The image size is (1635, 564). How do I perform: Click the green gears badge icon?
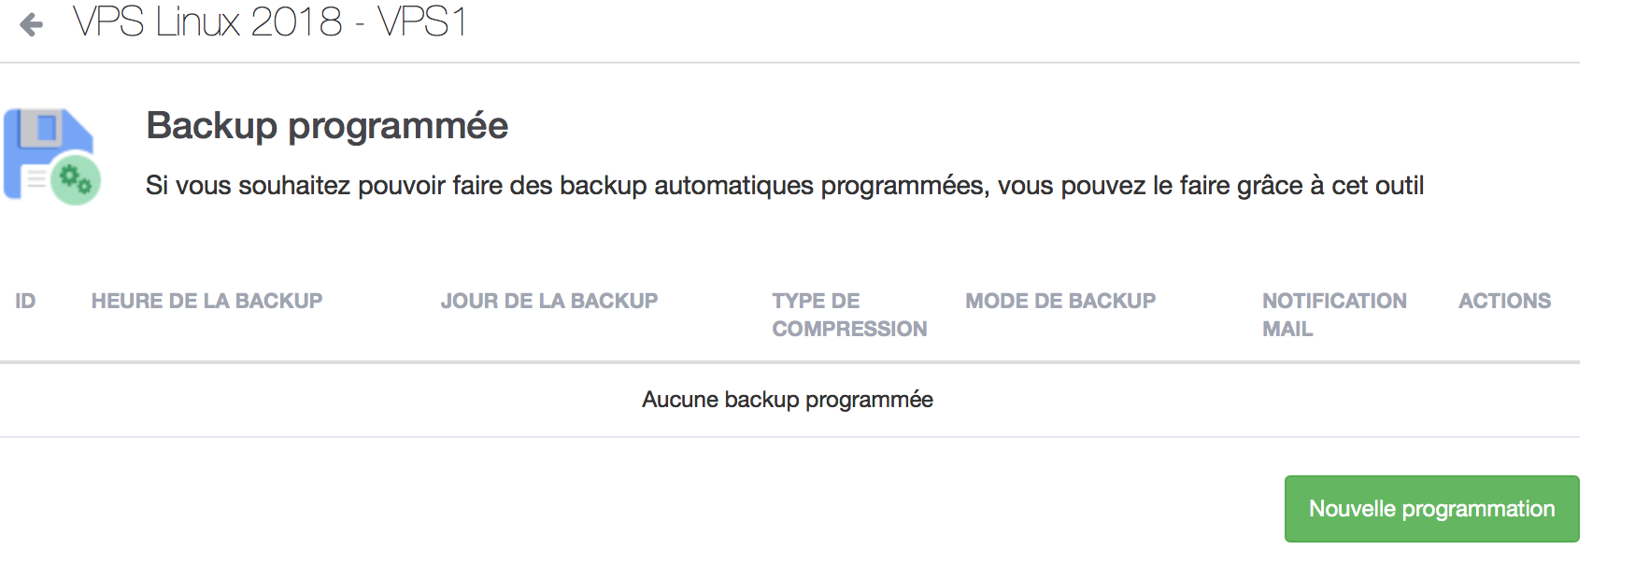(x=76, y=180)
